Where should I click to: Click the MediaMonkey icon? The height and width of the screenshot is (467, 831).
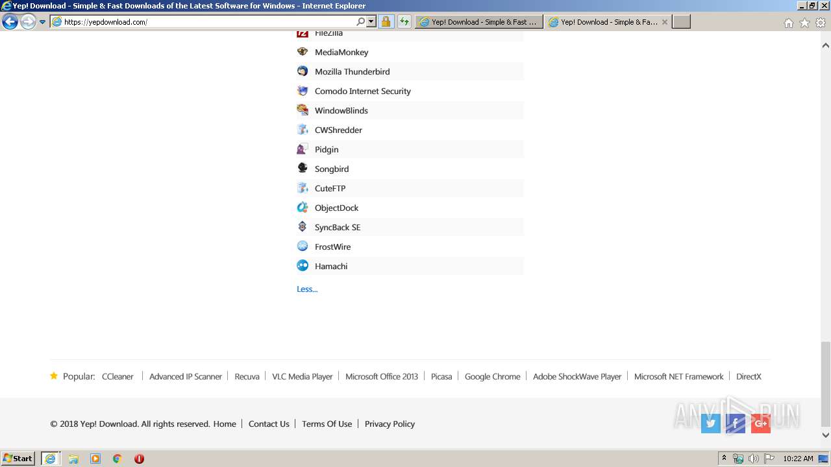pyautogui.click(x=303, y=52)
